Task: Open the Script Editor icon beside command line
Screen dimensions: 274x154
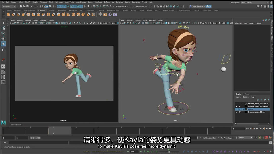Action: (271, 143)
